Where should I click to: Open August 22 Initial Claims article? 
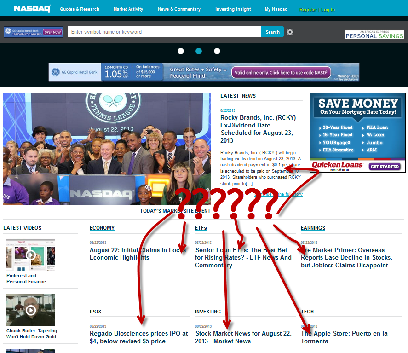point(140,254)
